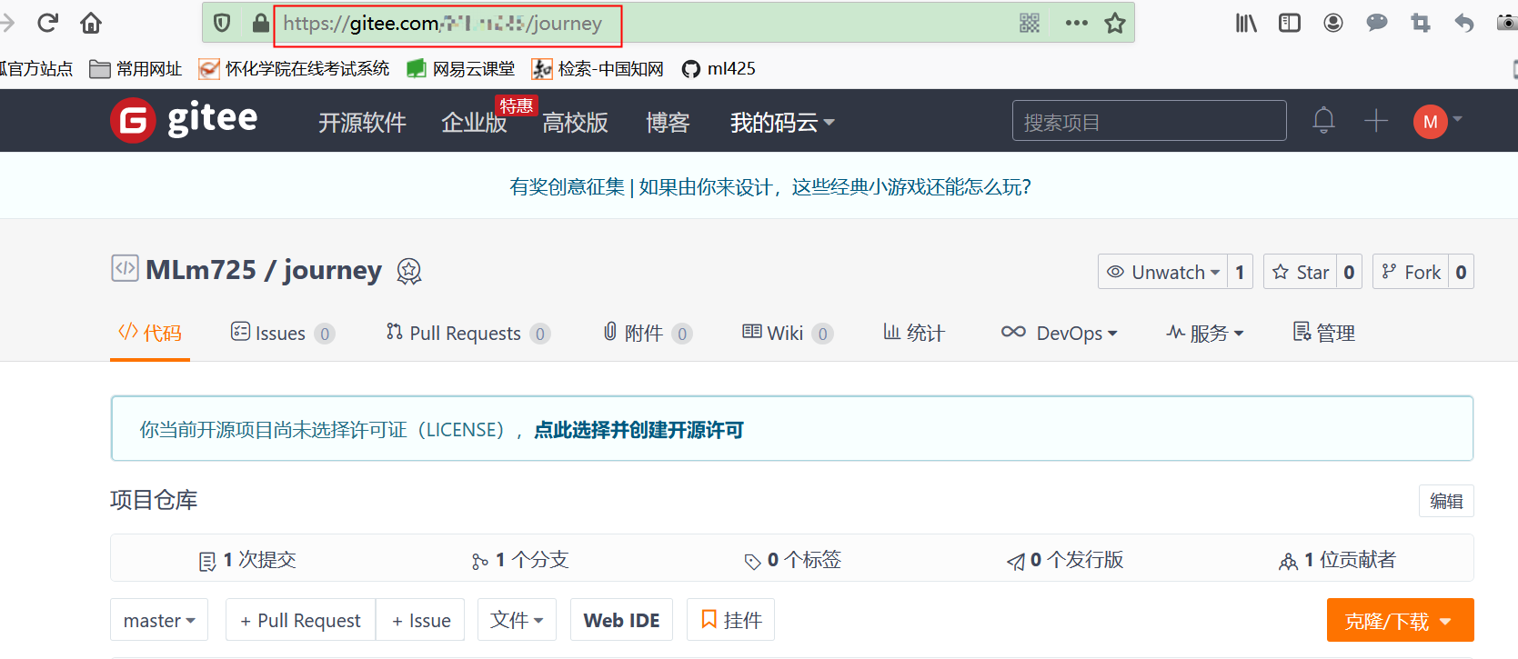The image size is (1518, 659).
Task: Open the page actions three-dot menu
Action: [x=1077, y=23]
